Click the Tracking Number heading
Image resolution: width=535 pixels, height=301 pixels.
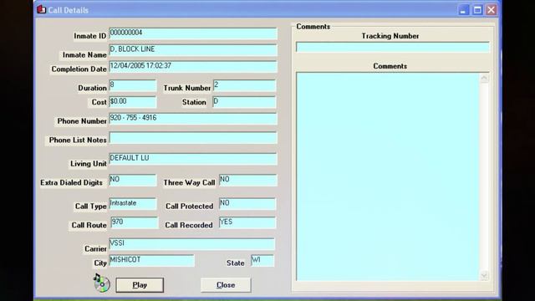[390, 36]
